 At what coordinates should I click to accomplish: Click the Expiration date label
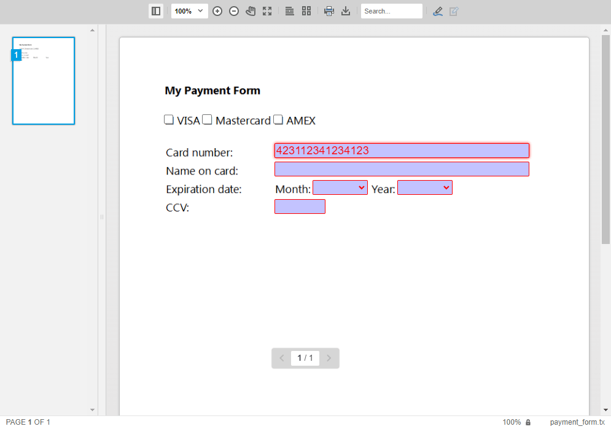204,189
